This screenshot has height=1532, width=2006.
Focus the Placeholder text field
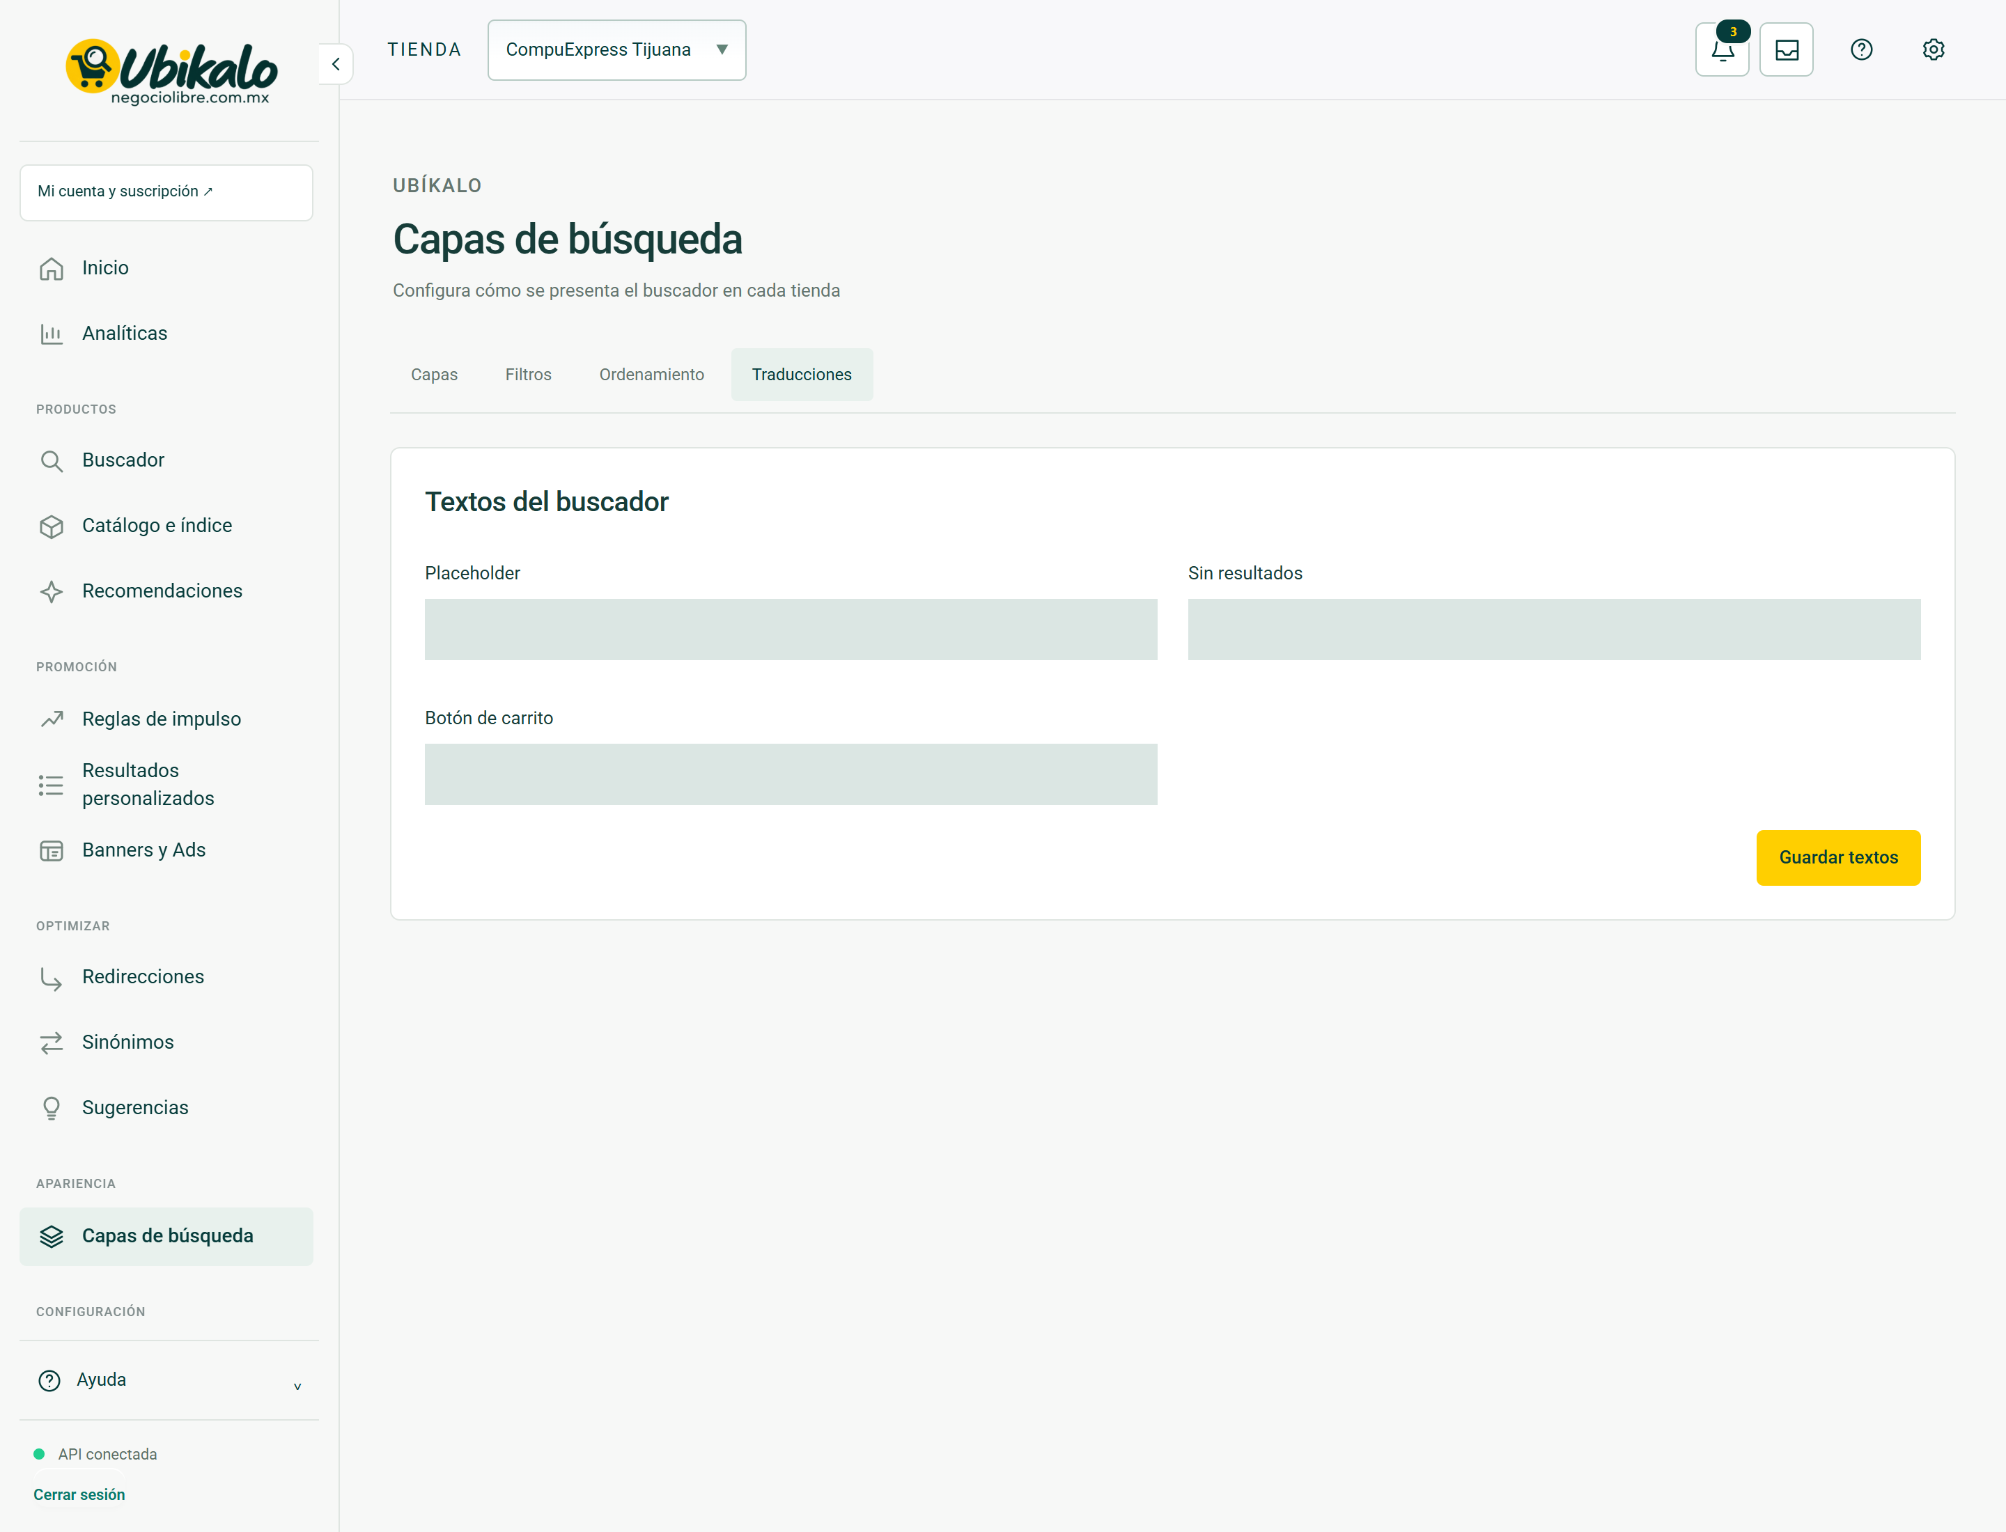click(x=791, y=630)
